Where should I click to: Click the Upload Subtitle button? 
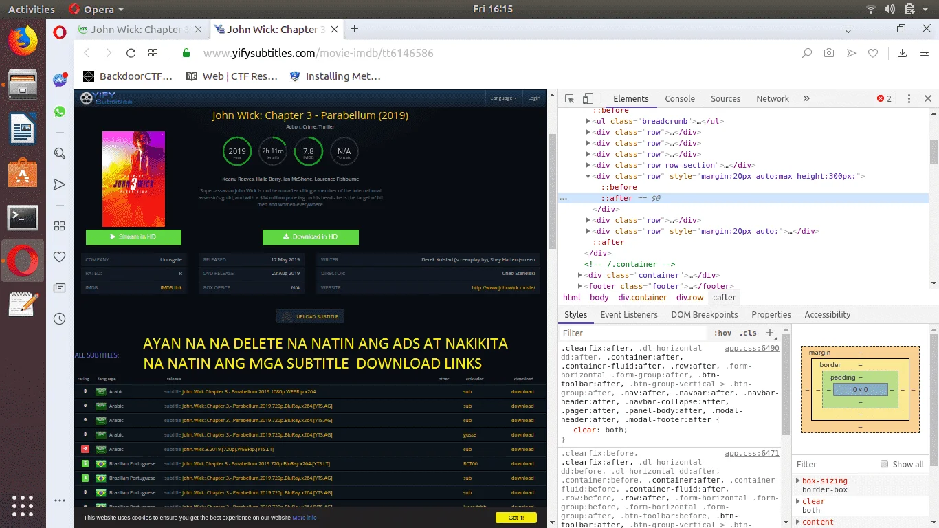[311, 316]
